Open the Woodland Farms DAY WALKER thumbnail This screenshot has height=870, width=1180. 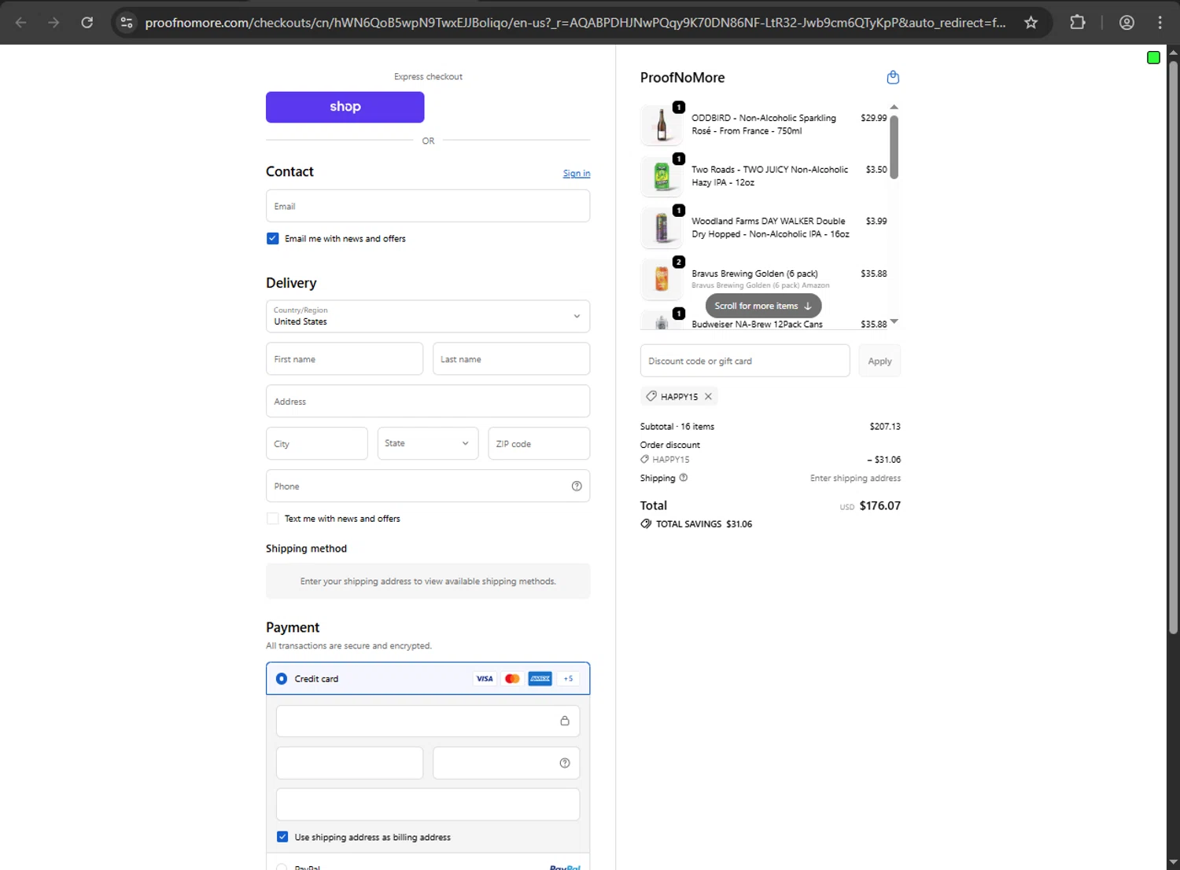coord(662,228)
